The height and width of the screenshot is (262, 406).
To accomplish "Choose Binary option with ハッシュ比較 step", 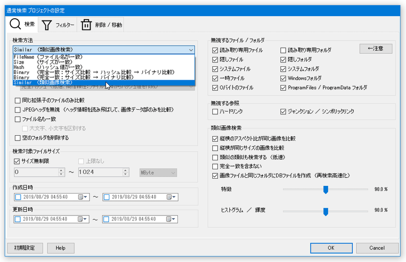I will coord(104,72).
